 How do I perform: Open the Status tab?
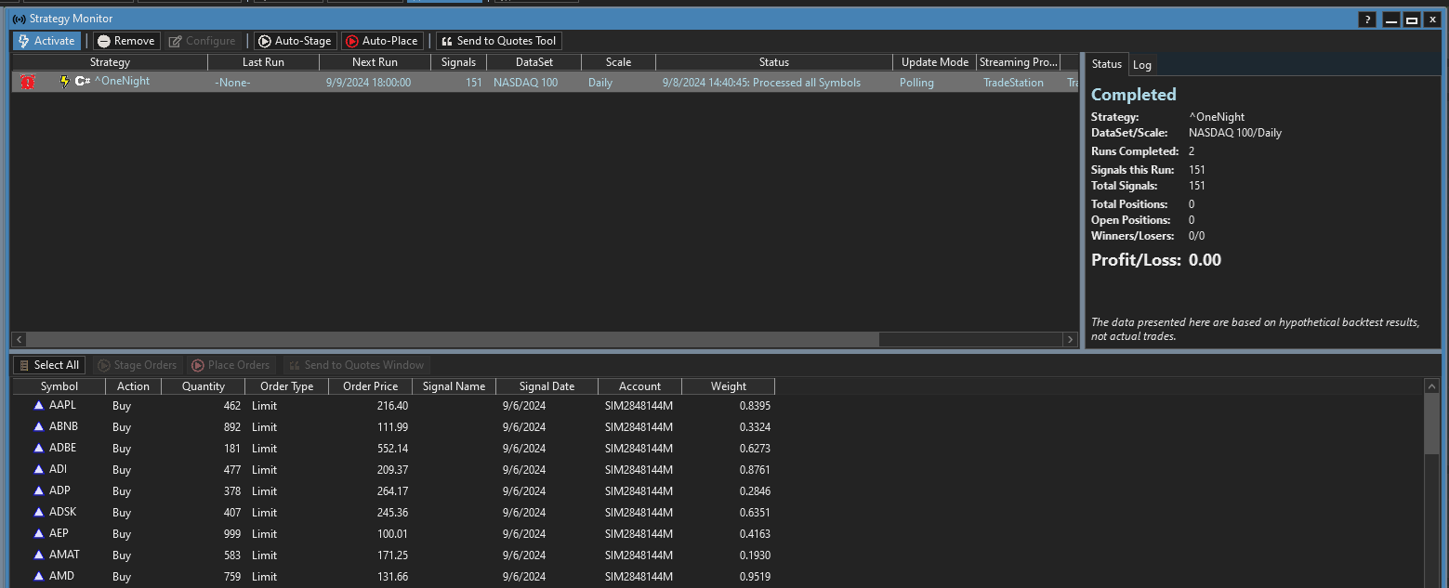point(1106,64)
